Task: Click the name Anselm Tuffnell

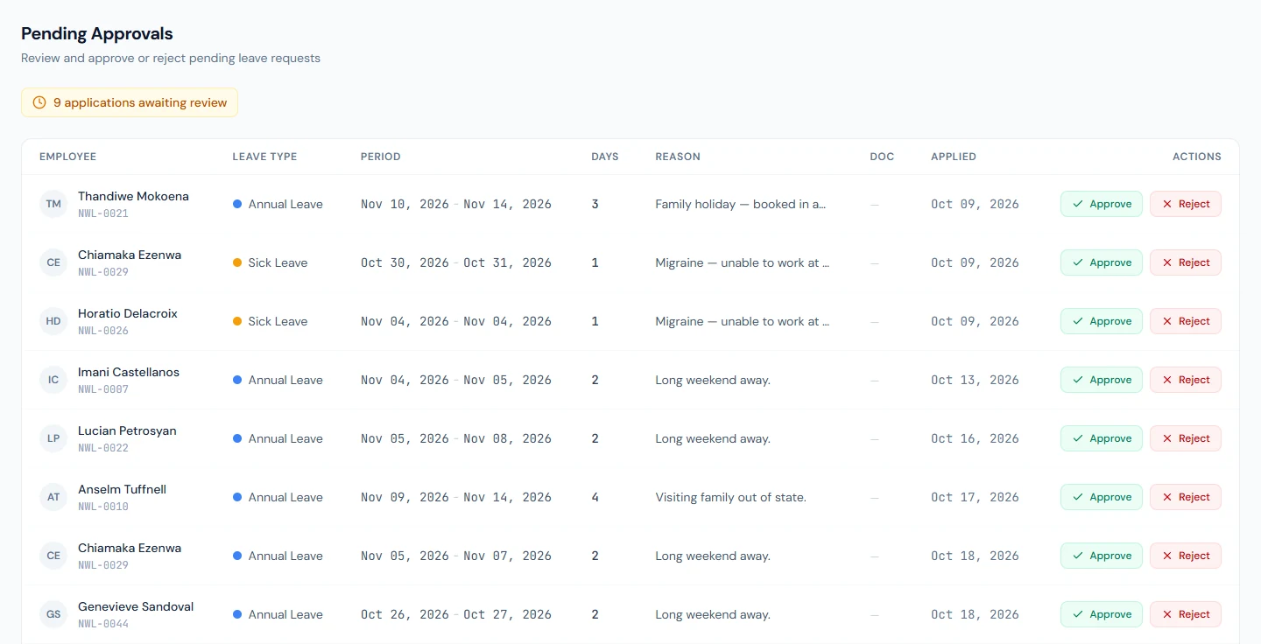Action: (122, 489)
